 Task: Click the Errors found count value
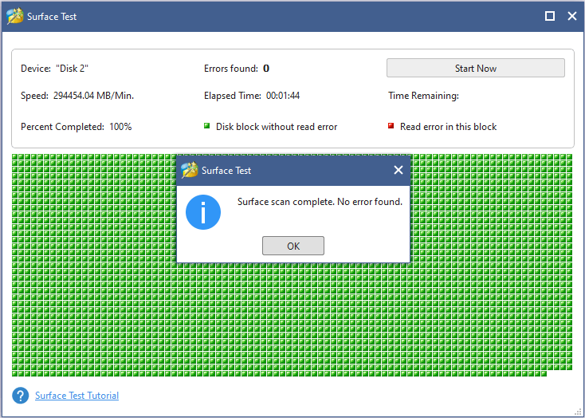pyautogui.click(x=266, y=69)
